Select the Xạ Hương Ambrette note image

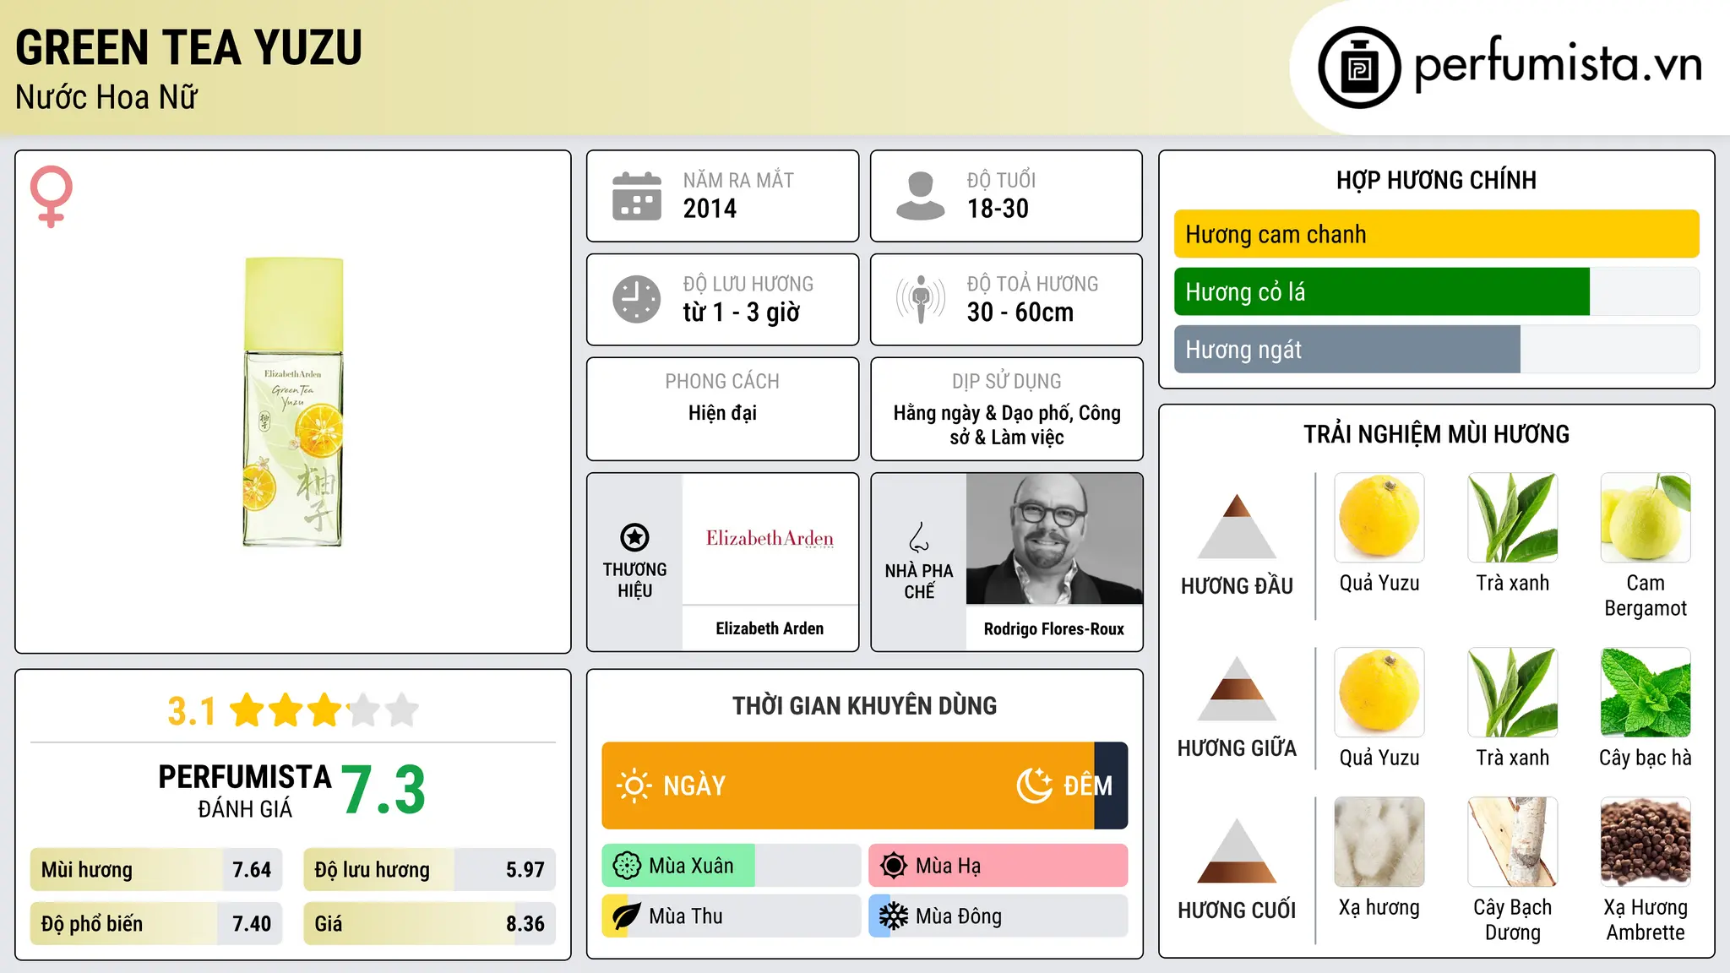(1646, 842)
